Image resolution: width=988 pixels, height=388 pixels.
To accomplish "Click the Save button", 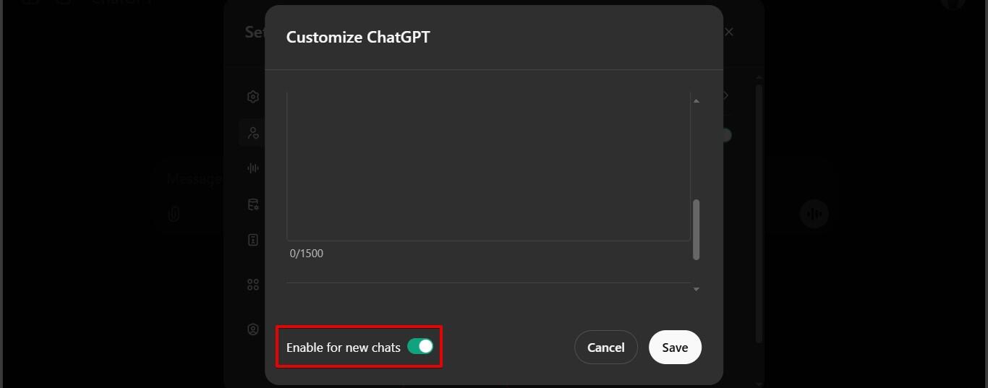I will tap(675, 347).
